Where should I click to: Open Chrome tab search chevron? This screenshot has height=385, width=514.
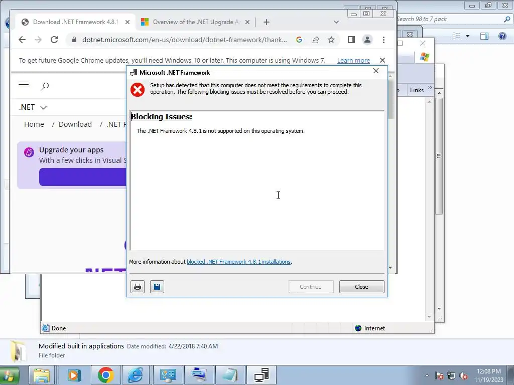pyautogui.click(x=336, y=22)
